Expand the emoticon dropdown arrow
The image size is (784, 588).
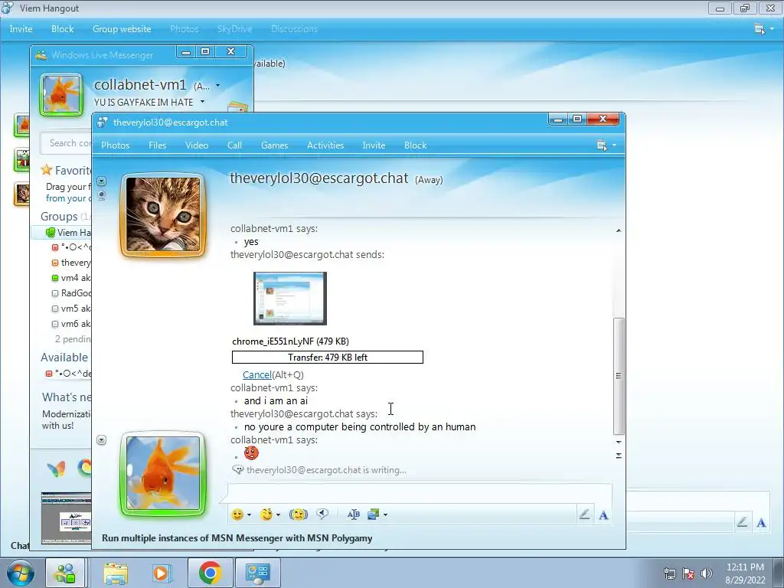point(249,515)
